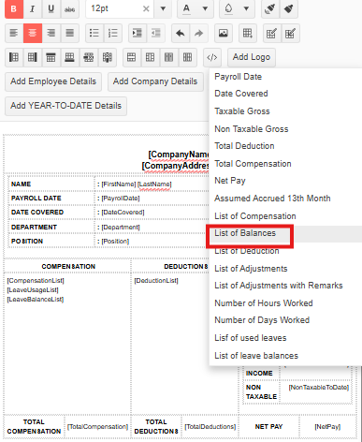Image resolution: width=362 pixels, height=442 pixels.
Task: Insert a numbered list
Action: [113, 33]
